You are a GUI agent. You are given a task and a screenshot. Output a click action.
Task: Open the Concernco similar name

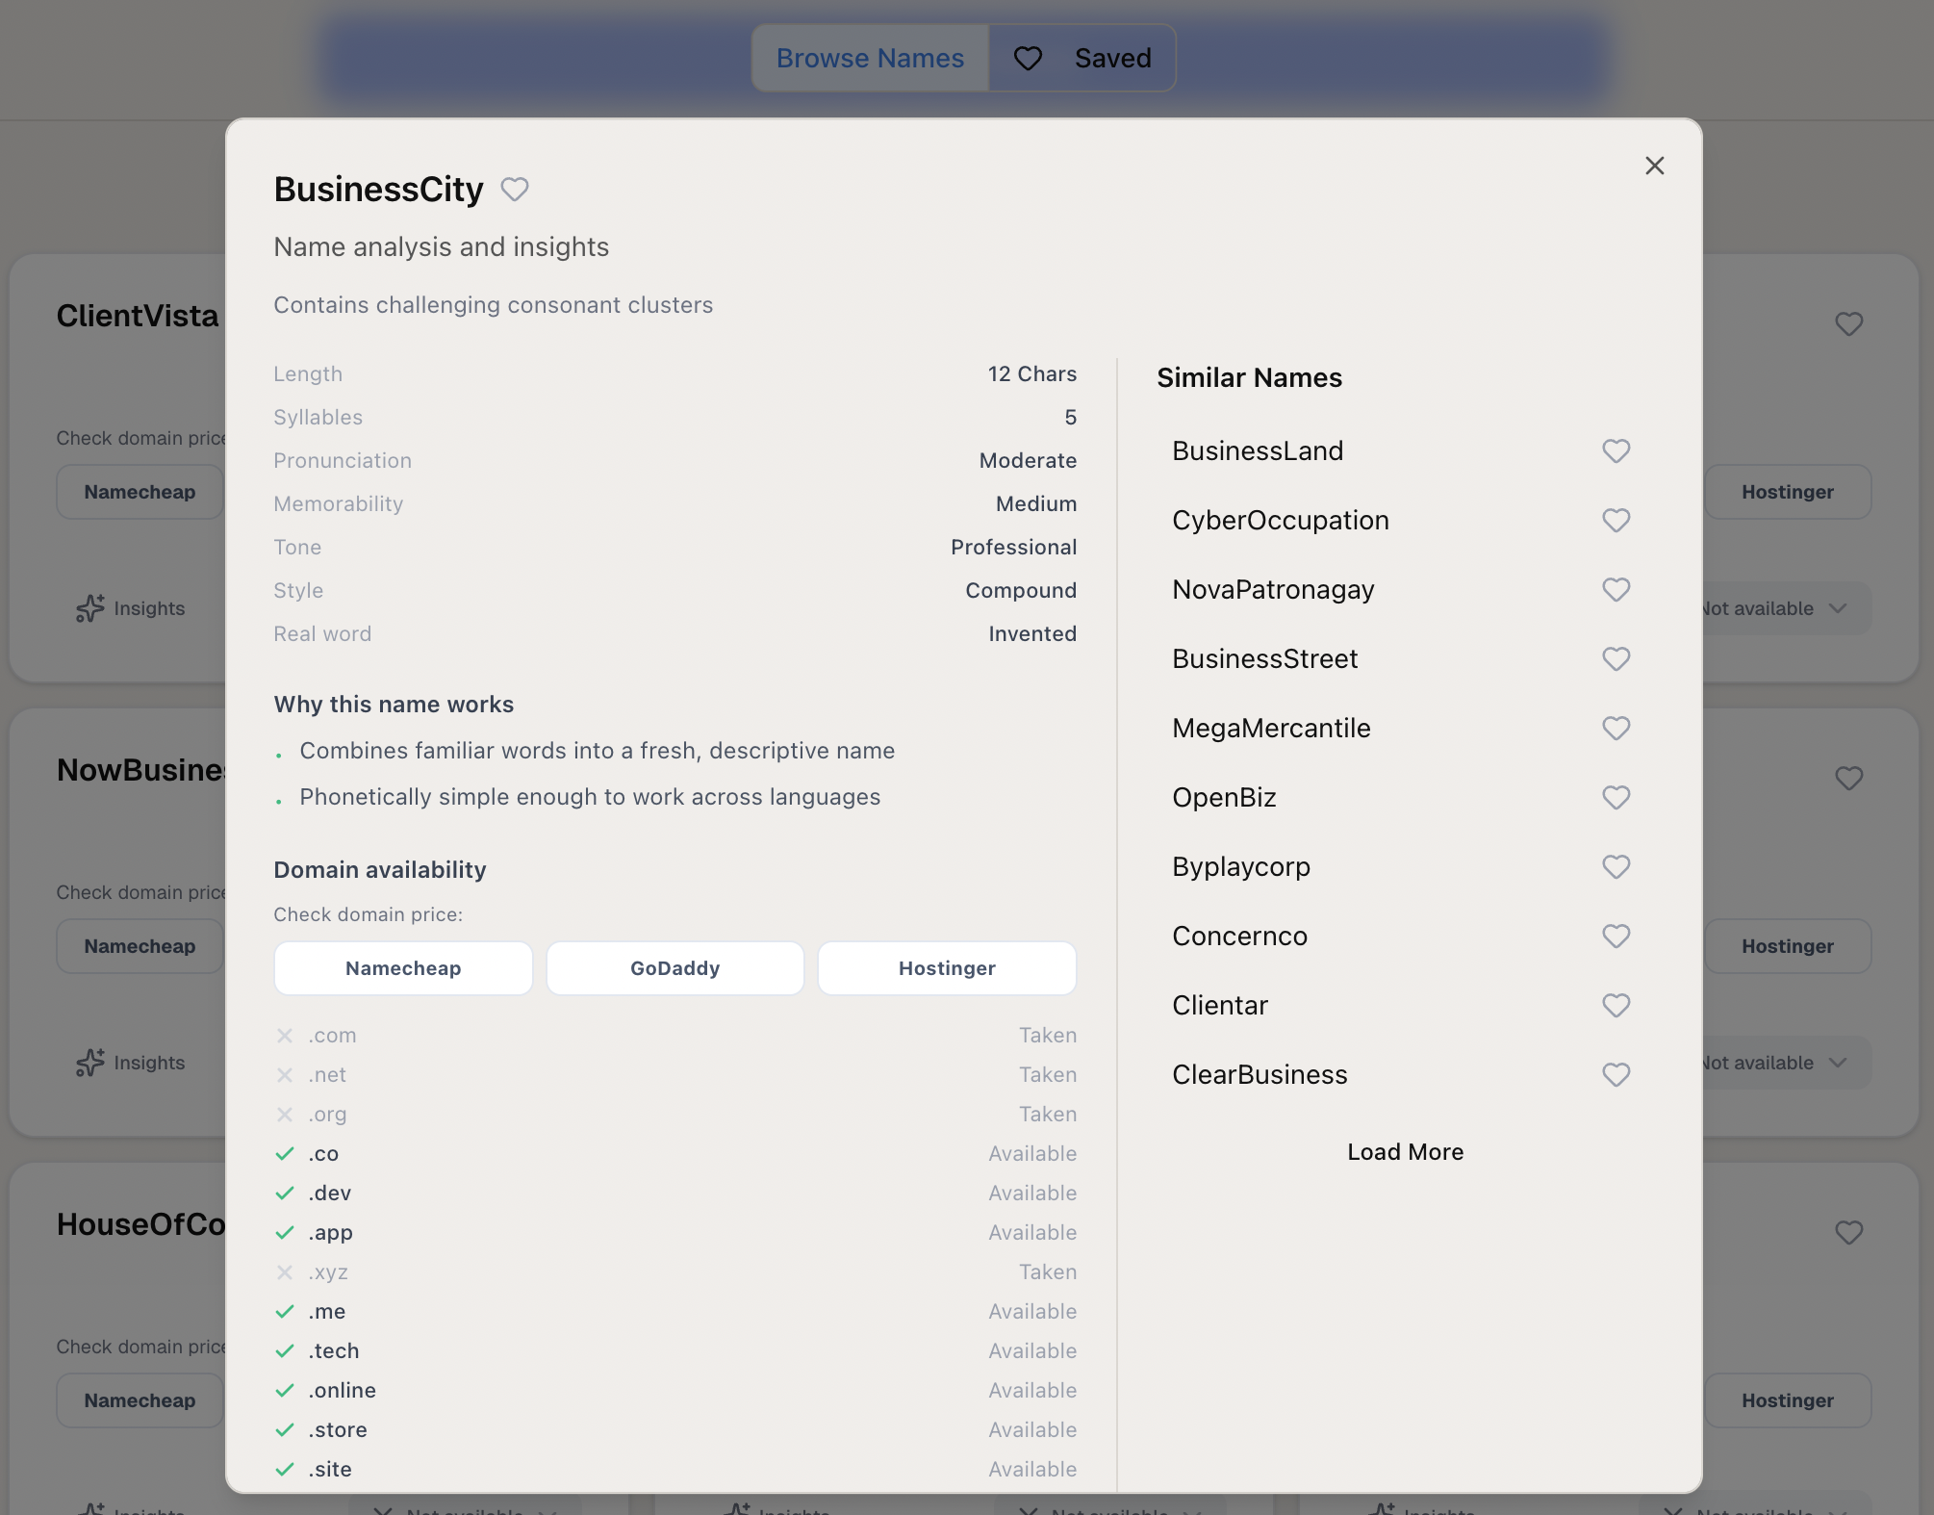(1239, 936)
